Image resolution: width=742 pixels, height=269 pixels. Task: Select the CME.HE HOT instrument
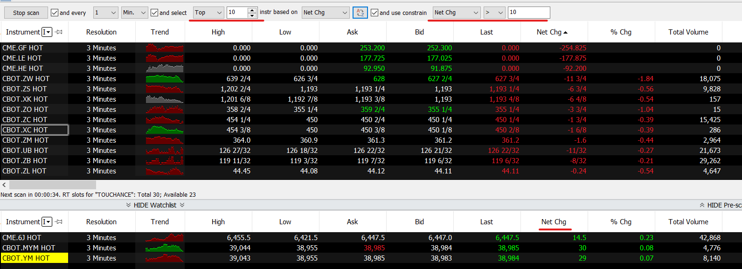pyautogui.click(x=22, y=69)
